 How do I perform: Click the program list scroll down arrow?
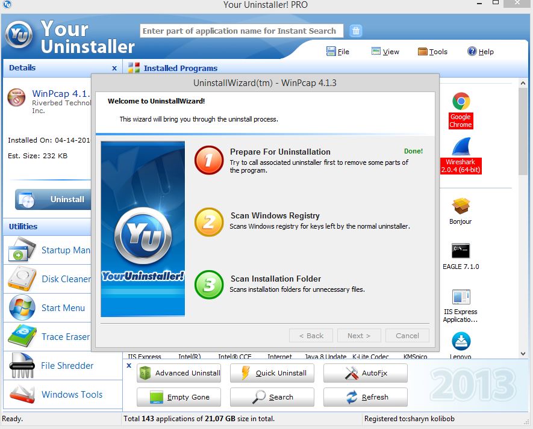point(523,354)
